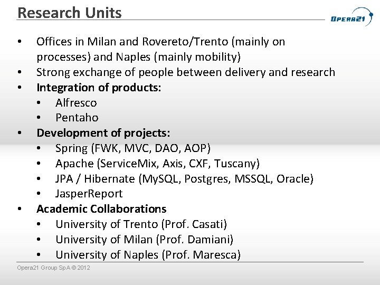Select the Alfresco list item

click(76, 103)
